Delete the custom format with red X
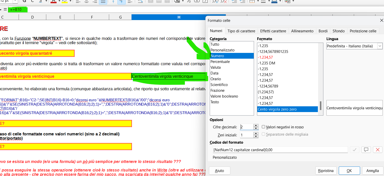 tap(377, 150)
